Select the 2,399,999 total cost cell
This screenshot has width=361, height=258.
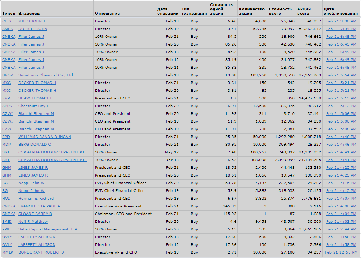(282, 160)
